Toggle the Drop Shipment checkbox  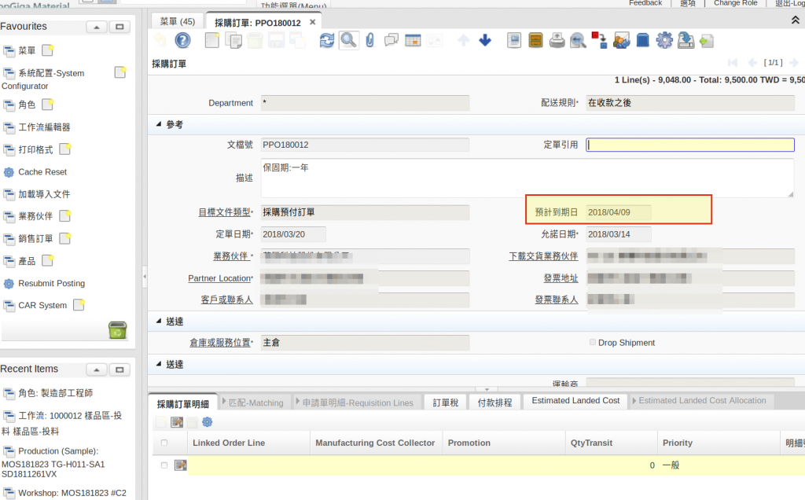(x=593, y=342)
